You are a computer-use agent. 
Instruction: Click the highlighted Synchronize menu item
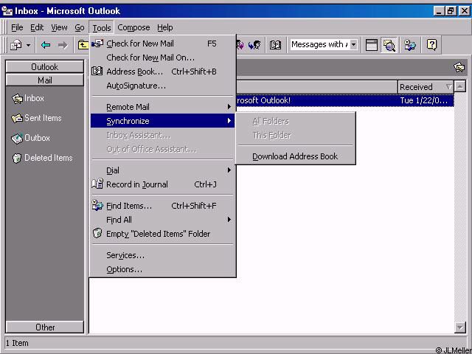tap(162, 121)
